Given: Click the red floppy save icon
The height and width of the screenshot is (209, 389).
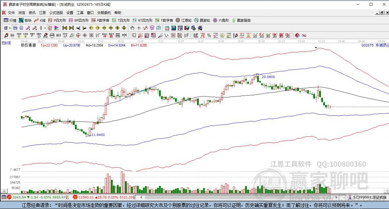Looking at the screenshot, I should point(187,28).
